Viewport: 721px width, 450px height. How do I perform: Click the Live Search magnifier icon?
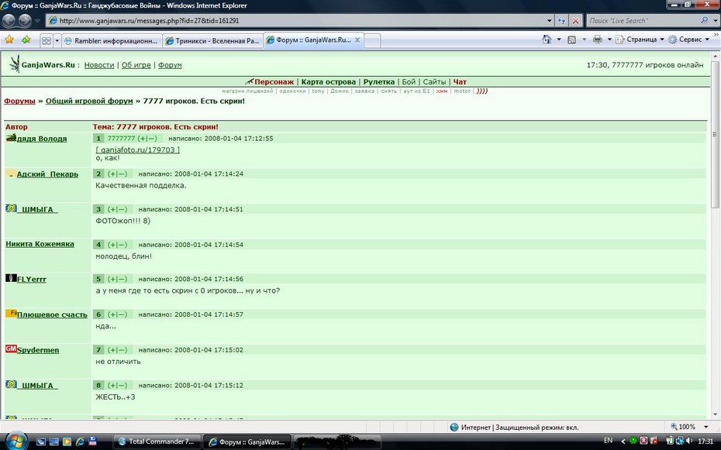704,20
